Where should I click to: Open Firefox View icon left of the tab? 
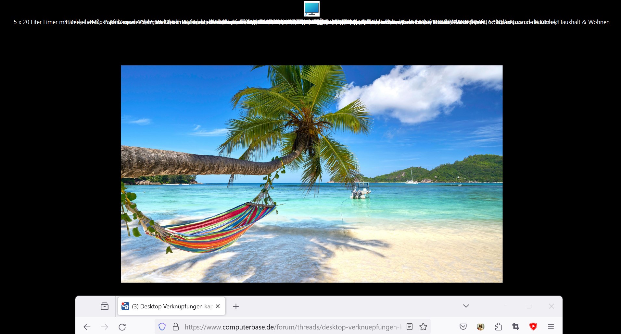point(105,306)
